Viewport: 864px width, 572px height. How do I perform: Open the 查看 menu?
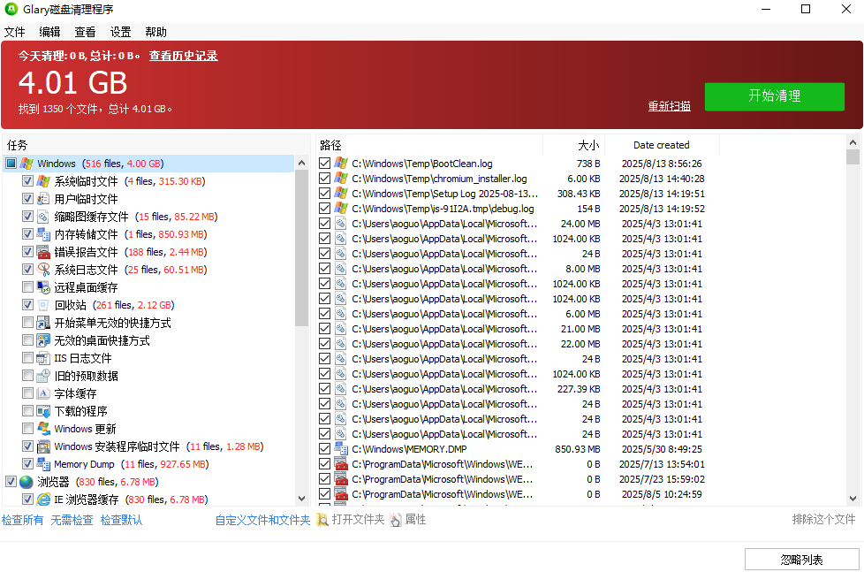pyautogui.click(x=85, y=32)
